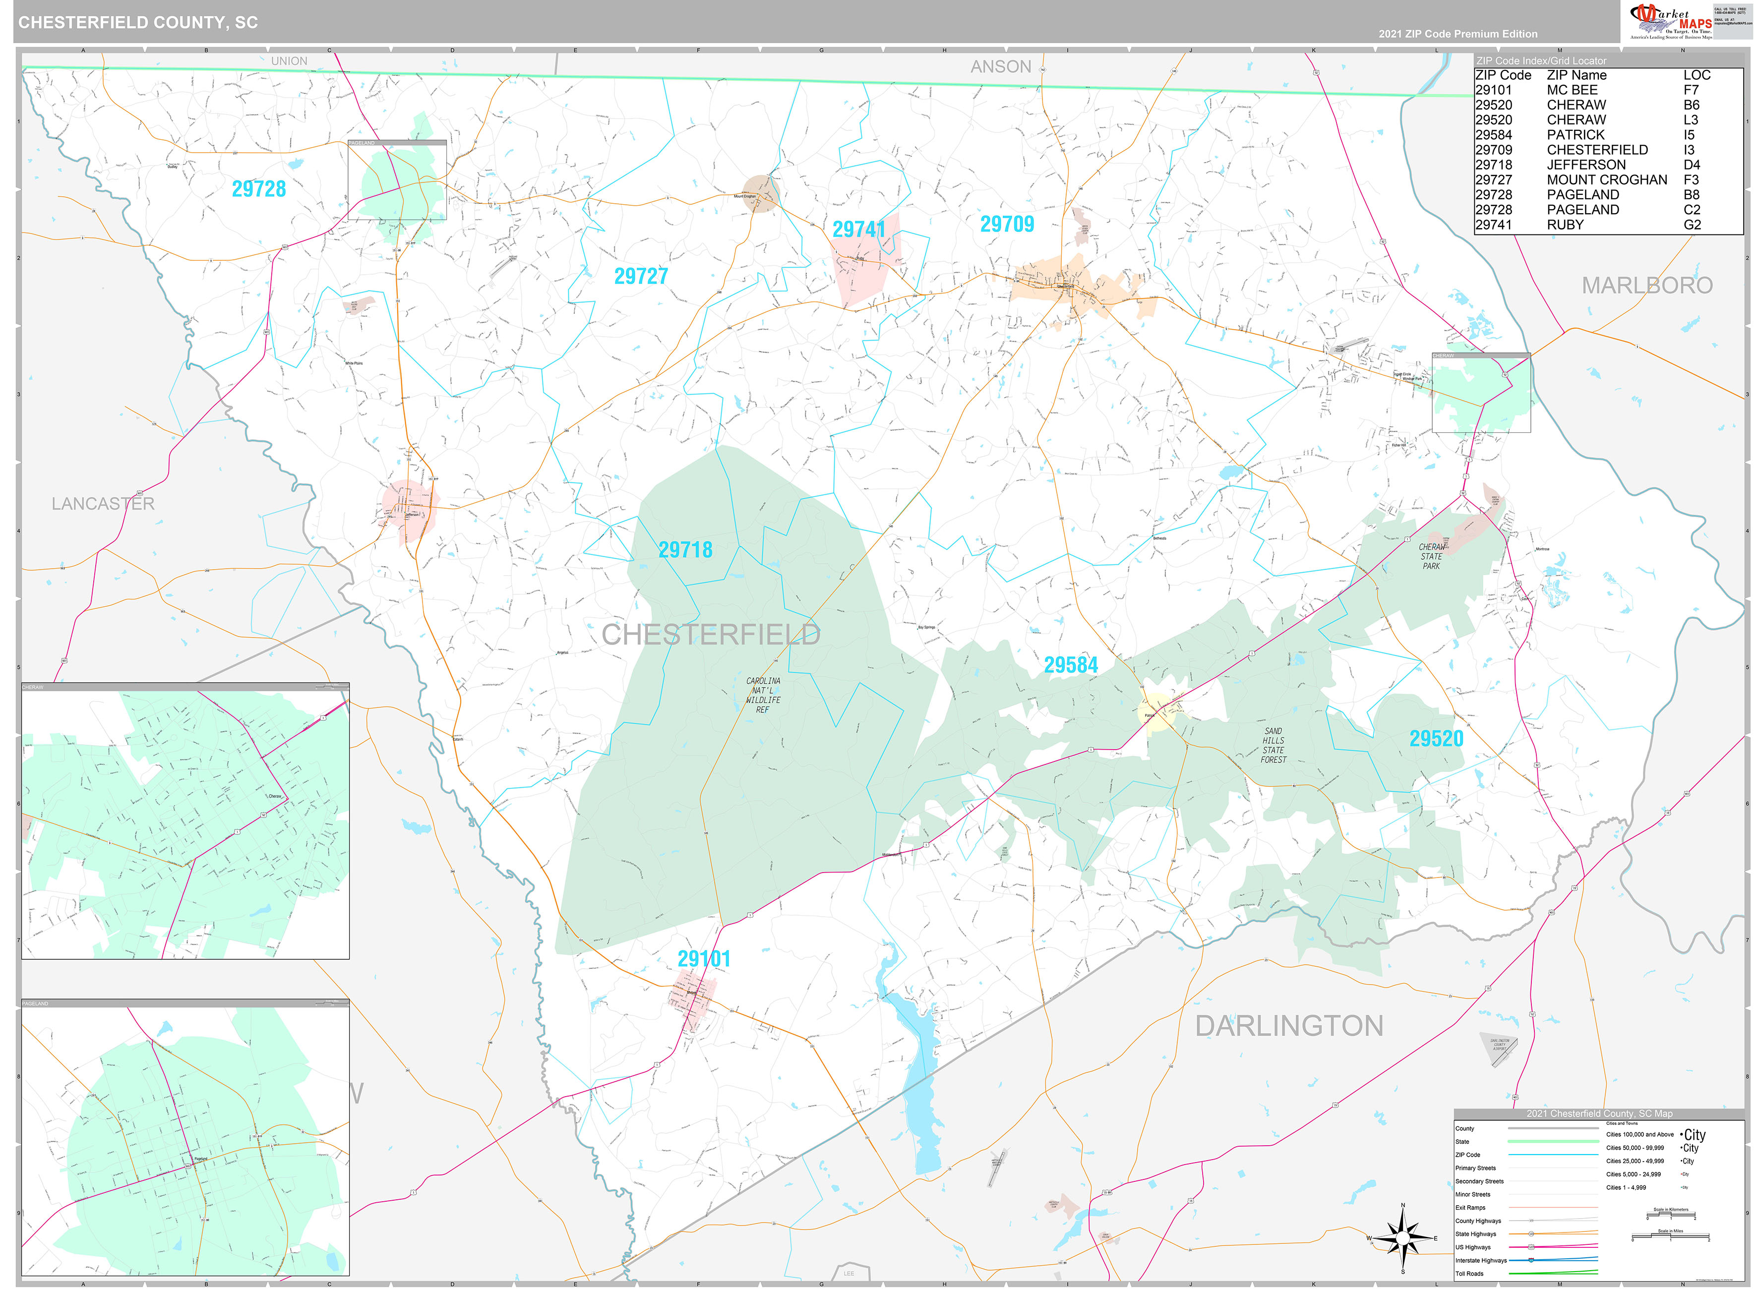Click the 29709 ZIP label on the map
1759x1289 pixels.
point(1007,224)
